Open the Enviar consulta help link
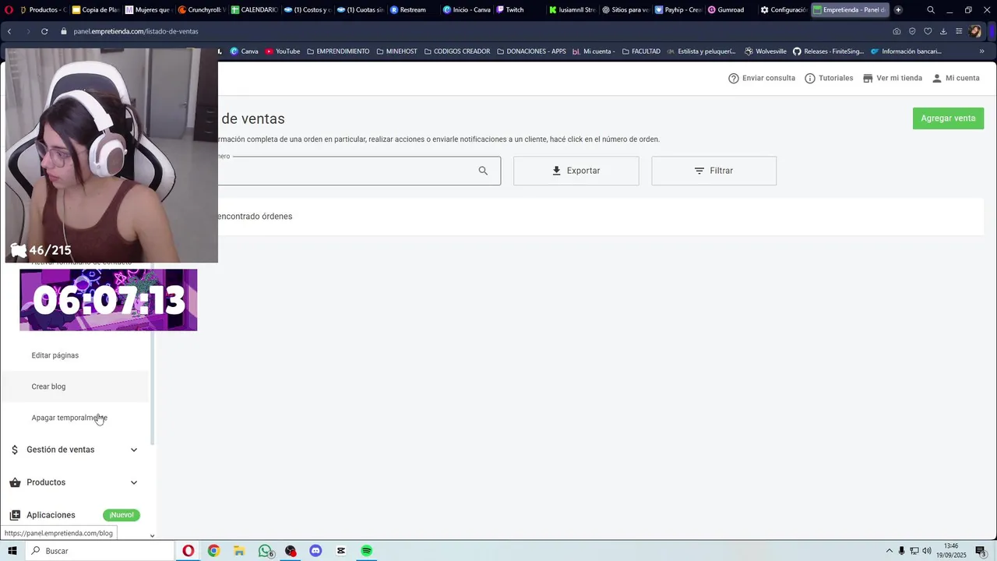The height and width of the screenshot is (561, 997). (x=762, y=78)
